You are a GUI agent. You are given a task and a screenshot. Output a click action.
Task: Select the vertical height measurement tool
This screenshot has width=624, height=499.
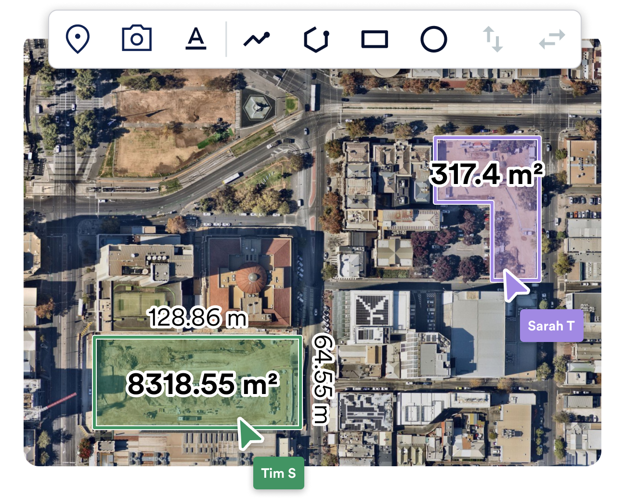coord(493,39)
